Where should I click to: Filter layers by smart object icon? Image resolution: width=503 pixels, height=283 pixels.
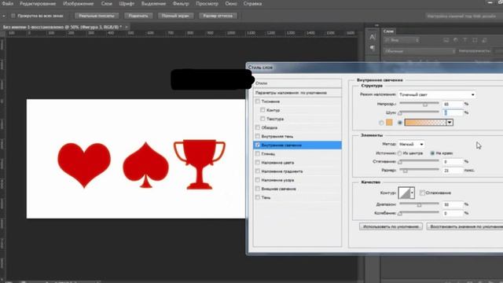[x=484, y=40]
